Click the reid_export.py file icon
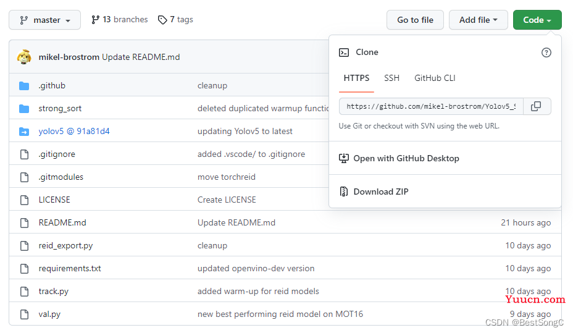 [24, 246]
